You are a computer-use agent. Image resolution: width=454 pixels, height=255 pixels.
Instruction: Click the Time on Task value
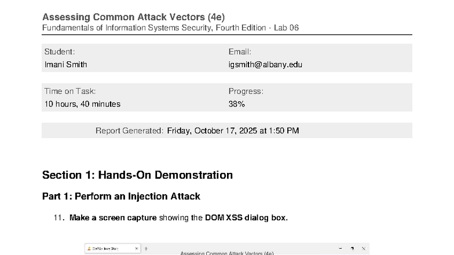(82, 104)
